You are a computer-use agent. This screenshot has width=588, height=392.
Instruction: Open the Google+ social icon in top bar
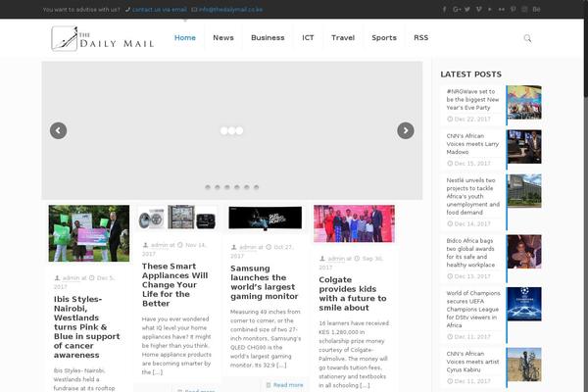pyautogui.click(x=457, y=10)
